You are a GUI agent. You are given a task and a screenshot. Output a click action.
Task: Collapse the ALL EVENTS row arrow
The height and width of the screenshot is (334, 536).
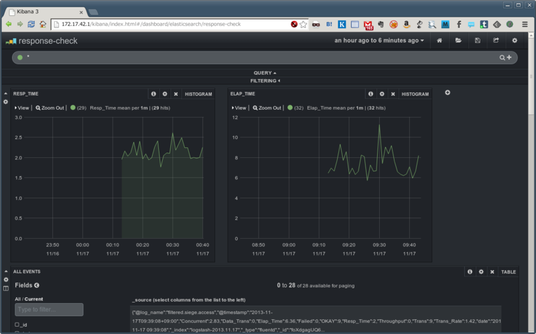pyautogui.click(x=6, y=271)
